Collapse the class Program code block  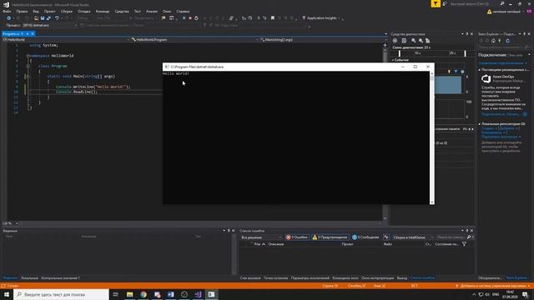pos(28,66)
